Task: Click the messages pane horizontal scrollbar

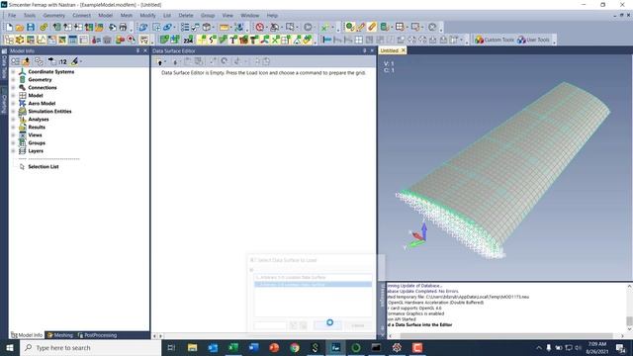Action: (x=506, y=336)
